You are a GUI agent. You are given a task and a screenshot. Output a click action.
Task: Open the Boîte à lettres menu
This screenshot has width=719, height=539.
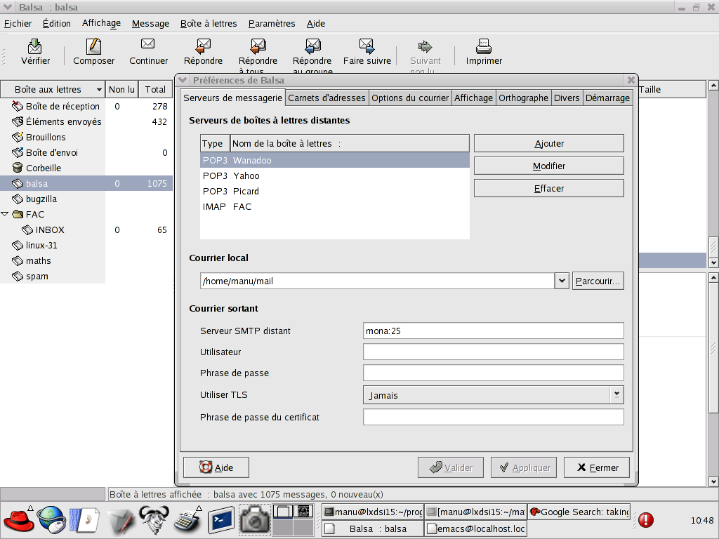[x=209, y=23]
